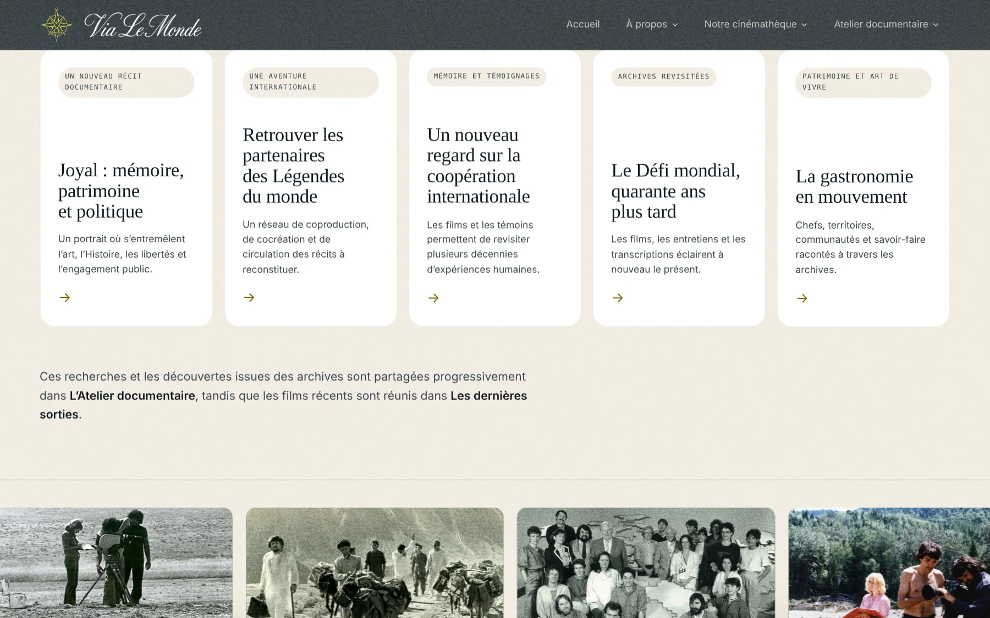Open Le Défi mondial, quarante ans plus tard
Viewport: 990px width, 618px height.
[x=675, y=191]
